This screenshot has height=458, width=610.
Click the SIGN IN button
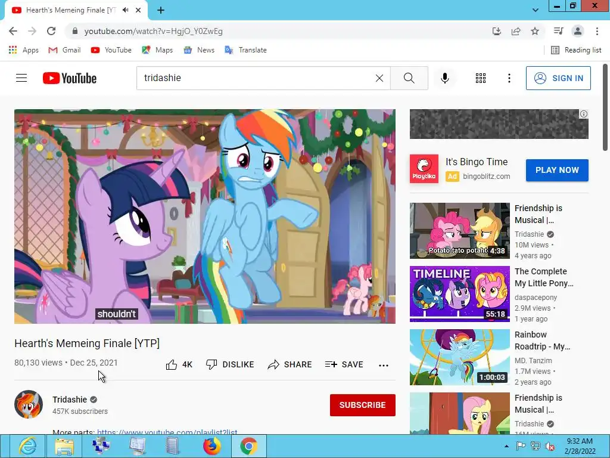point(558,78)
